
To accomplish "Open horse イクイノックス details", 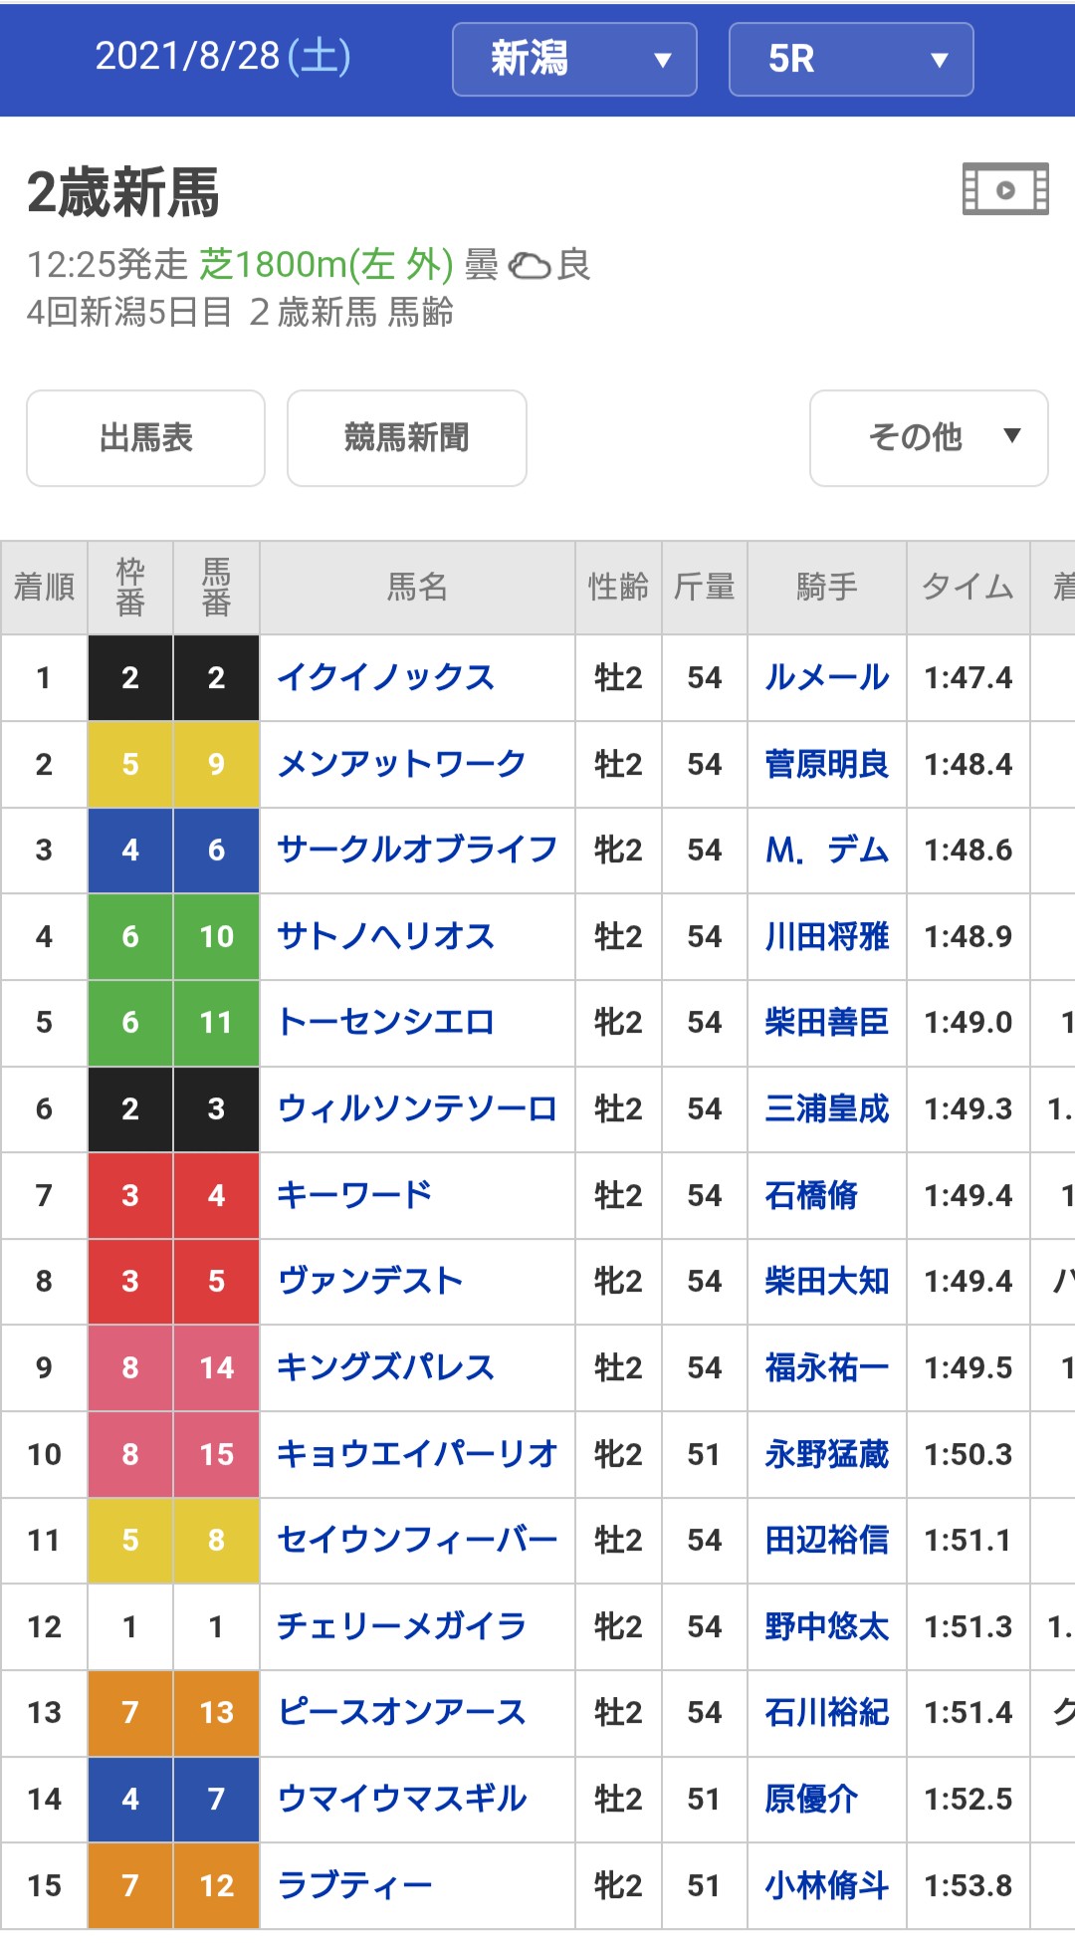I will click(x=386, y=678).
